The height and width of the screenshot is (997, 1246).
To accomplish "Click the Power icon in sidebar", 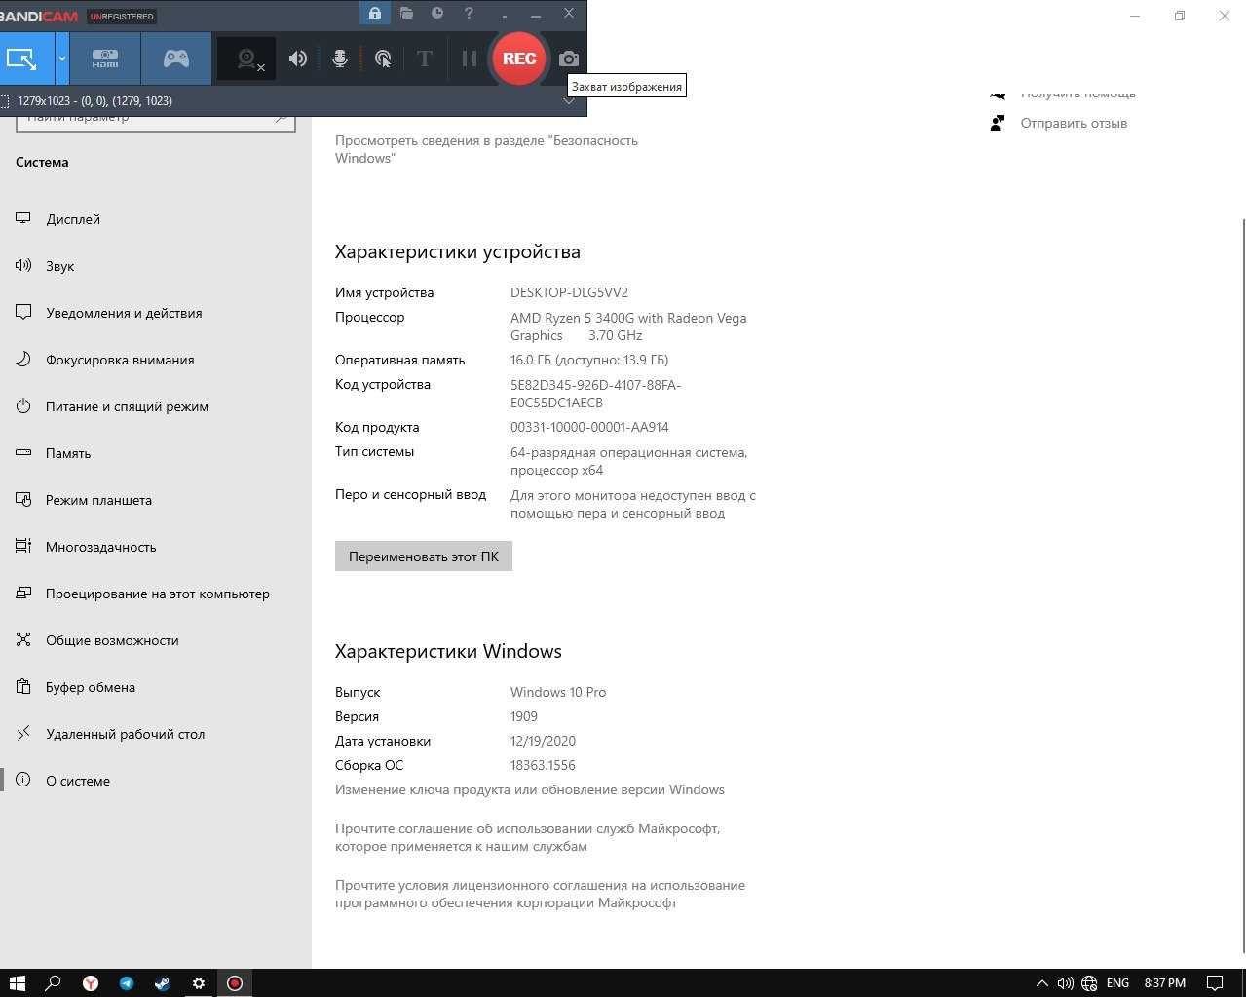I will pos(23,405).
